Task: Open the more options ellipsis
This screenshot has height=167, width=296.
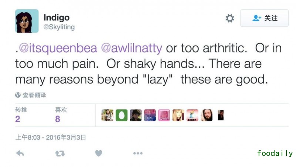Action: [x=138, y=153]
